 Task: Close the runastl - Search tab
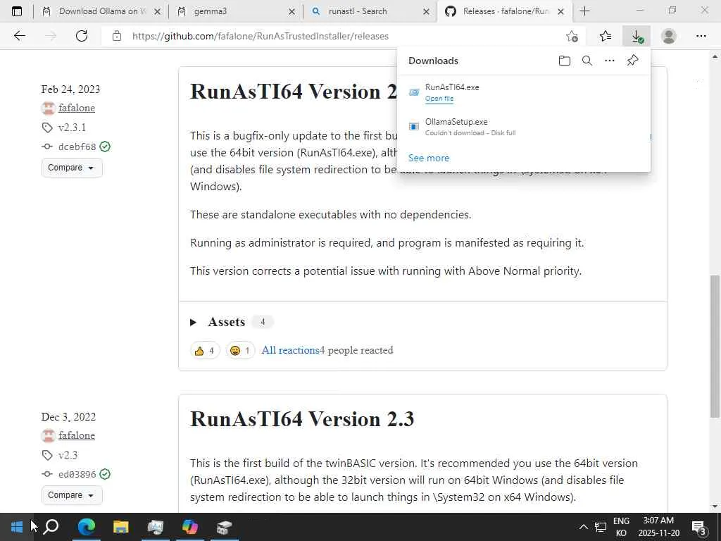(426, 11)
